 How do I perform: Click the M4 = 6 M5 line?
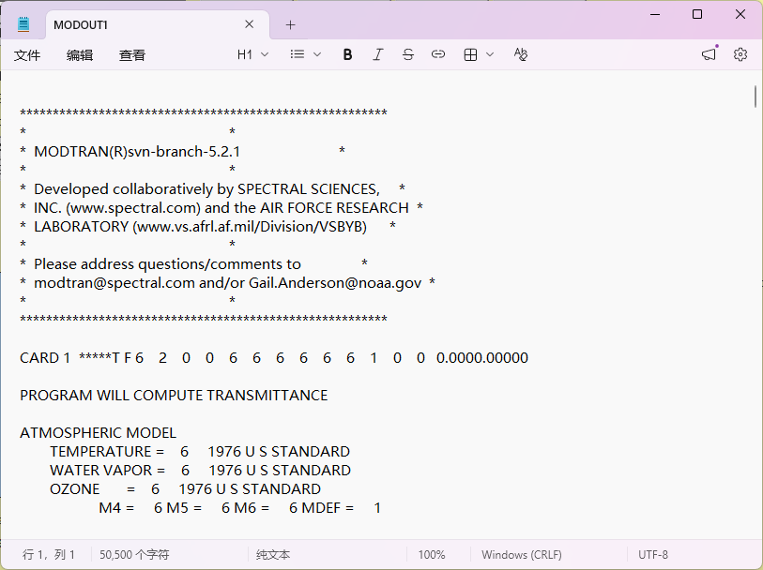[239, 508]
